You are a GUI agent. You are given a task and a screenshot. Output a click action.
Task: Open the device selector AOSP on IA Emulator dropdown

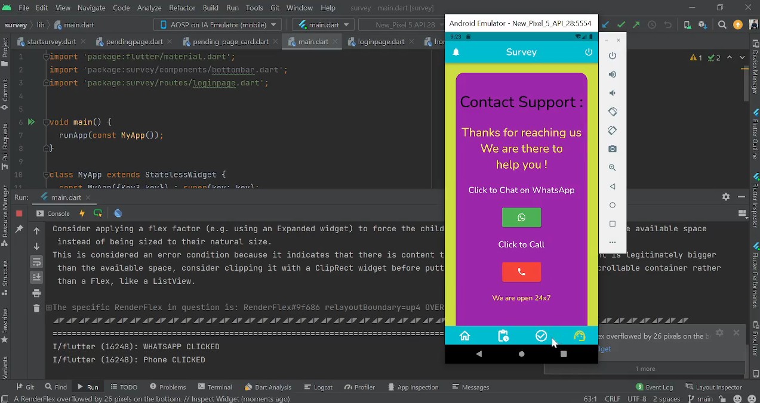pyautogui.click(x=218, y=24)
